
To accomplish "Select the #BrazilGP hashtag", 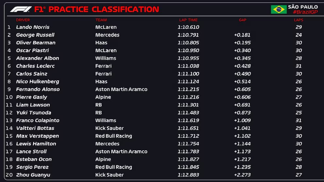I will (x=305, y=12).
